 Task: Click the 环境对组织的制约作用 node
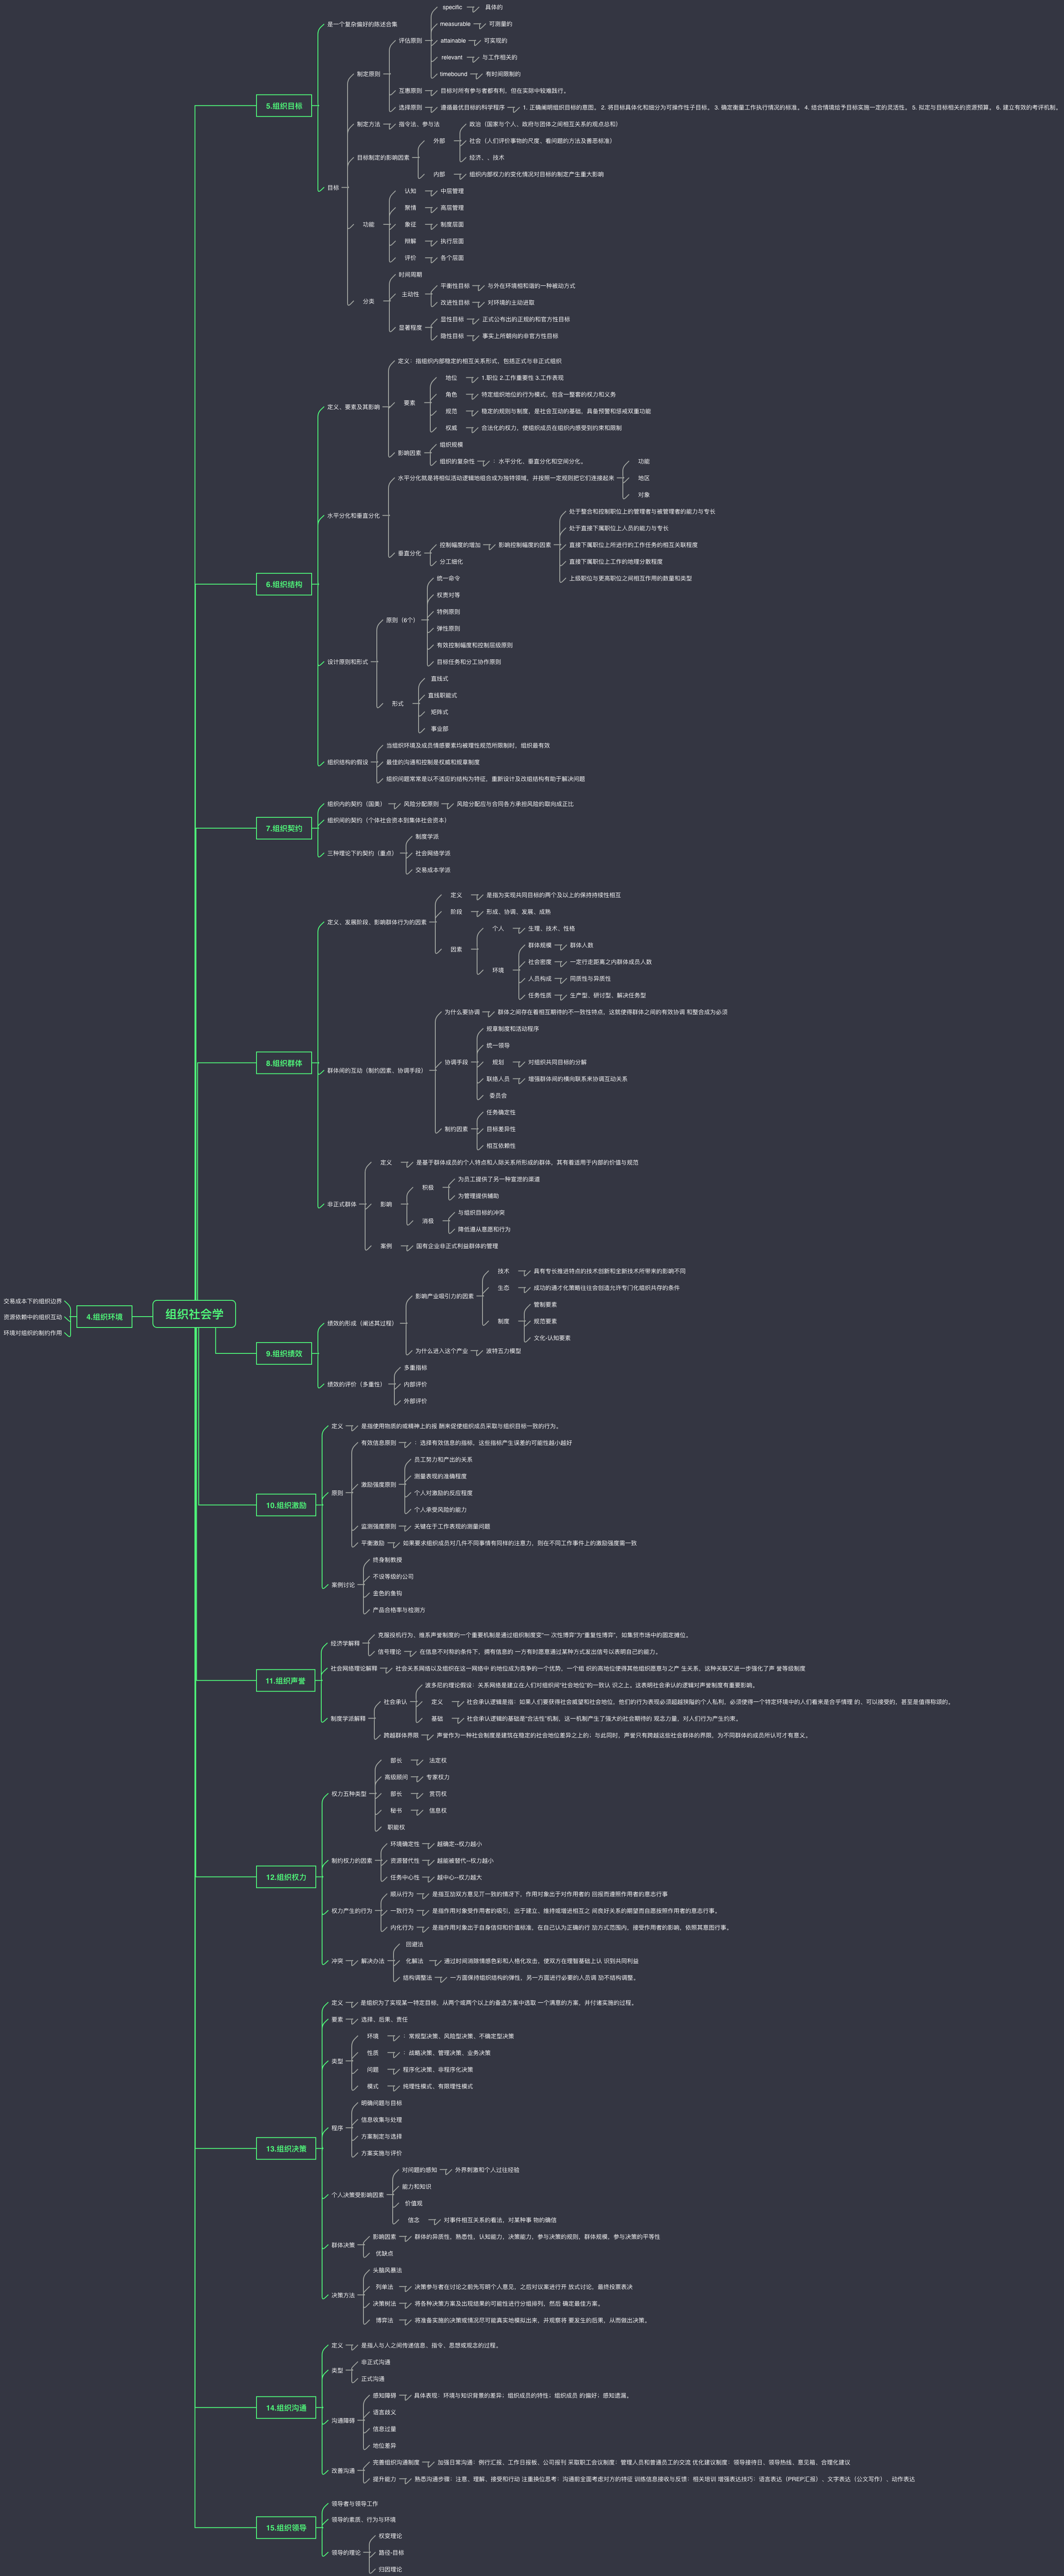pos(33,1333)
